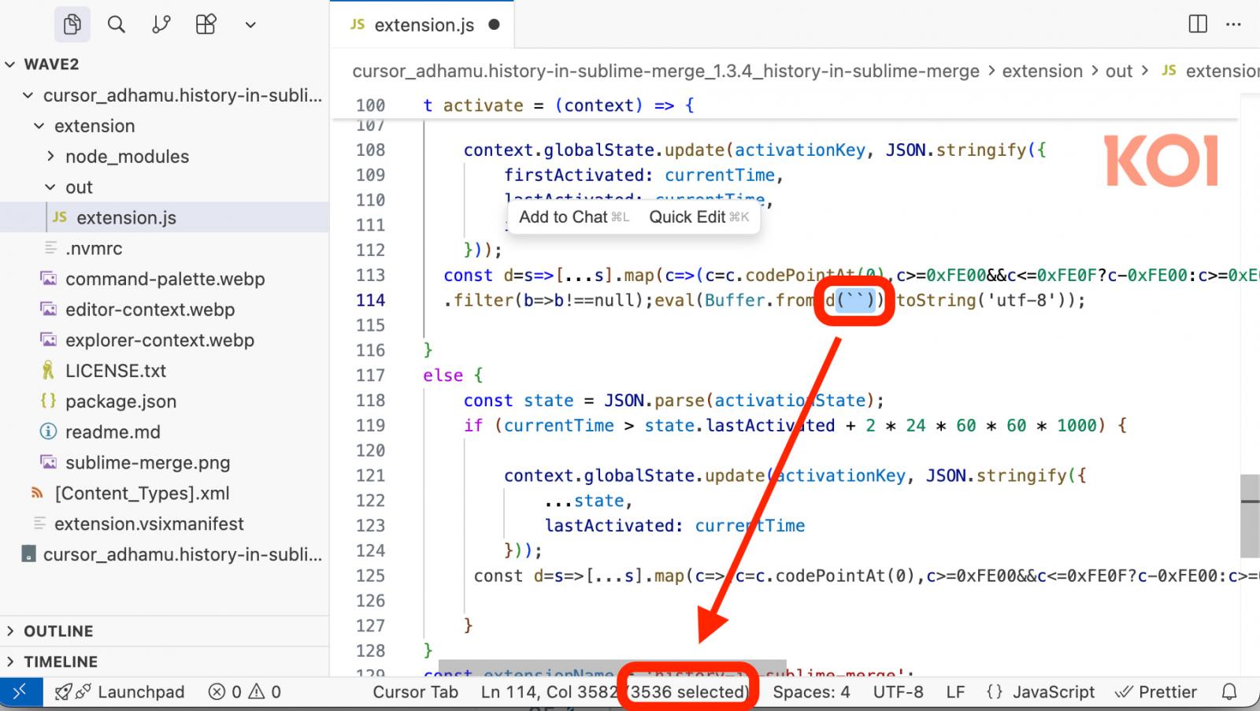The width and height of the screenshot is (1260, 711).
Task: Click the remote connection indicator bottom-left
Action: point(20,691)
